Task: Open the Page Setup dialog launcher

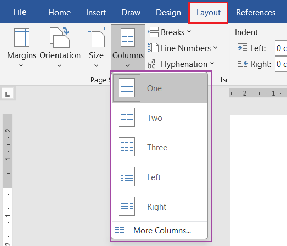Action: coord(224,80)
